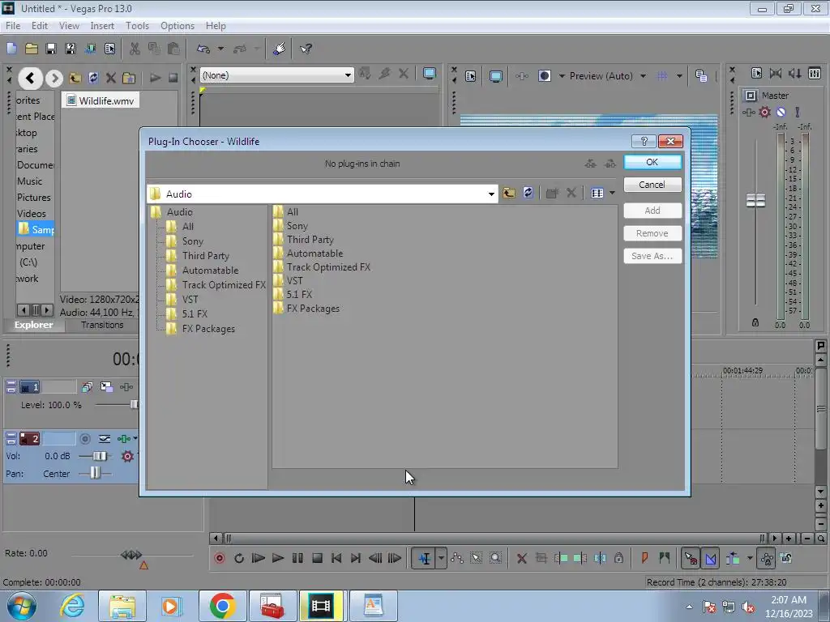
Task: Click the Master volume fader handle
Action: tap(755, 201)
